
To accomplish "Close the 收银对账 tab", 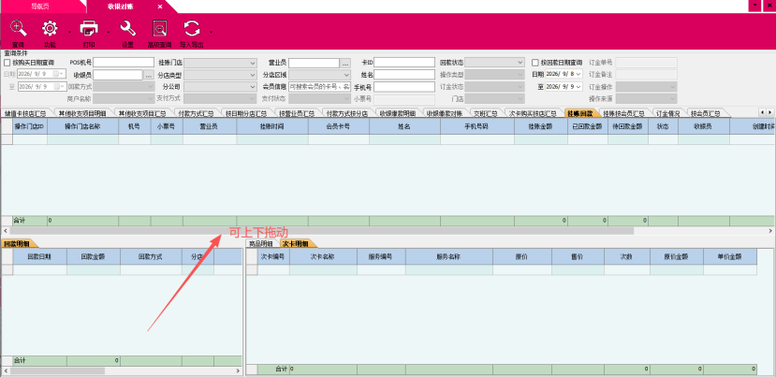I will (x=160, y=7).
